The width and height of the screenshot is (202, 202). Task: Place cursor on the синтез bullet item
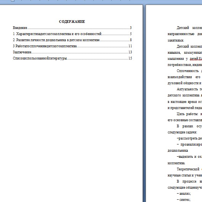(184, 200)
